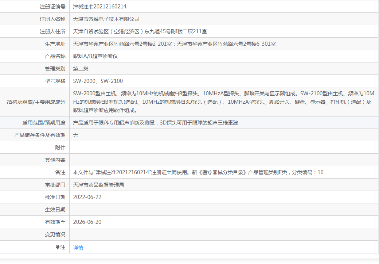
Task: Click the 附件 label
Action: (60, 148)
